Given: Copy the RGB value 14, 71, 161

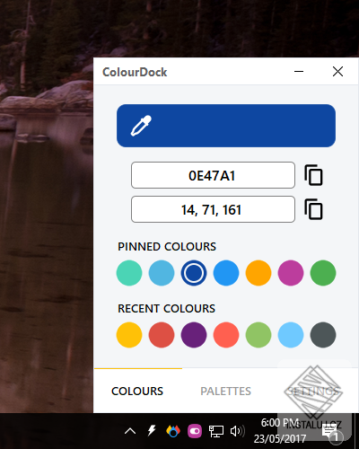Looking at the screenshot, I should tap(313, 209).
